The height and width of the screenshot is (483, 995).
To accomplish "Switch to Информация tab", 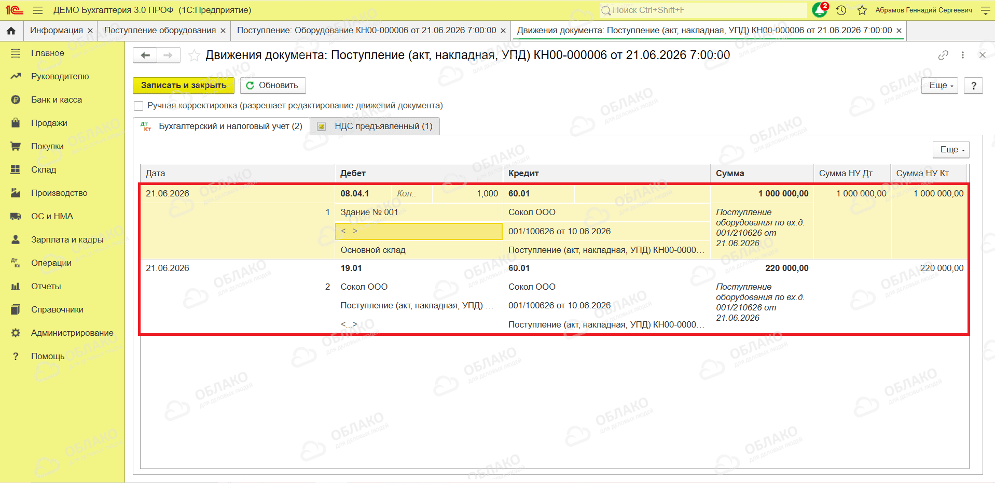I will (56, 31).
